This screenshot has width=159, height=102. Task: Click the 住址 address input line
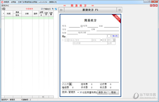[x=79, y=29]
